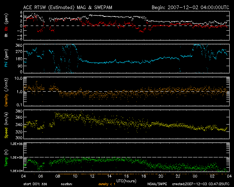Image resolution: width=234 pixels, height=187 pixels.
Task: Click the '270' tick label on the Phi axis
Action: tap(19, 52)
